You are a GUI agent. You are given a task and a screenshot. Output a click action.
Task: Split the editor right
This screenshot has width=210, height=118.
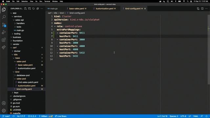coord(202,9)
